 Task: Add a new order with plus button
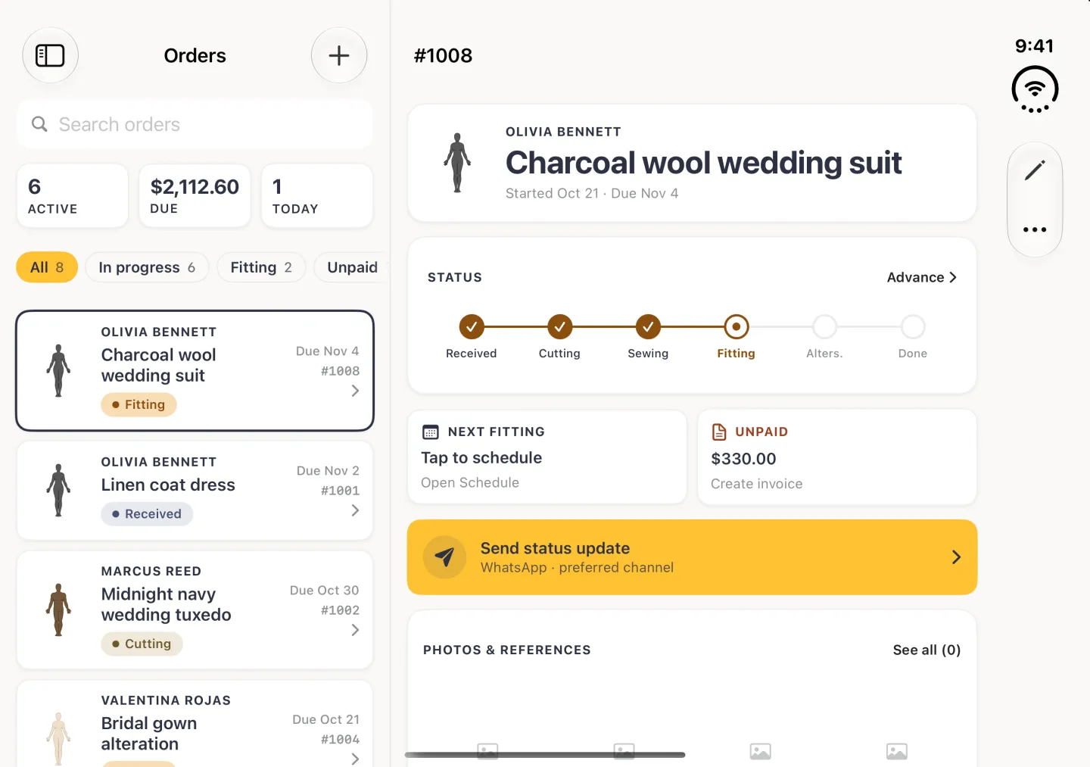tap(339, 55)
